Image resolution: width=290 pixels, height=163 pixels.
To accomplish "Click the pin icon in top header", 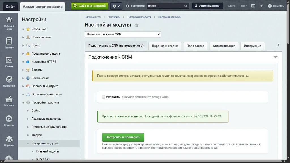I will tap(261, 6).
